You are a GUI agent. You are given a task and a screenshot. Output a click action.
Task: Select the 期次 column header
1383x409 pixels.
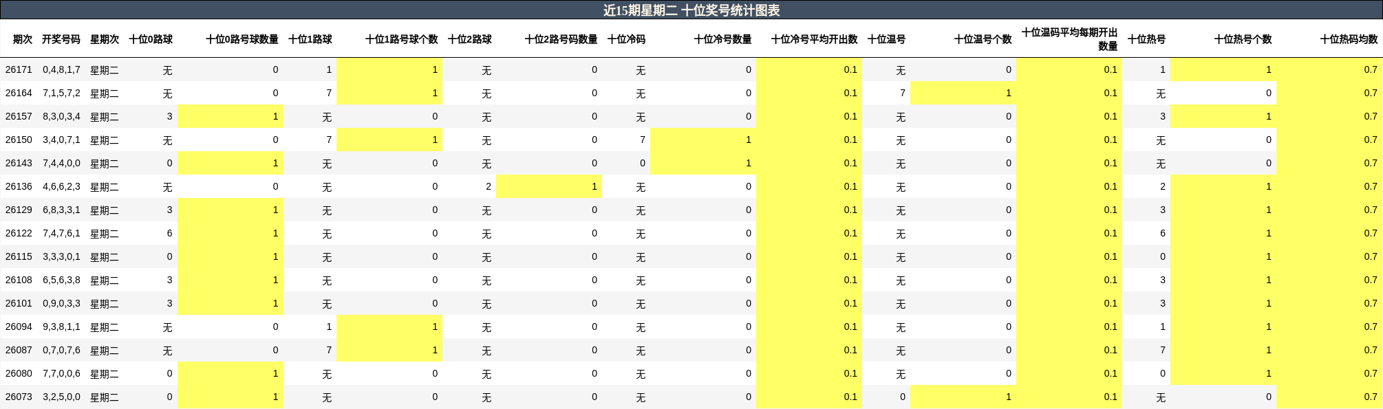23,39
